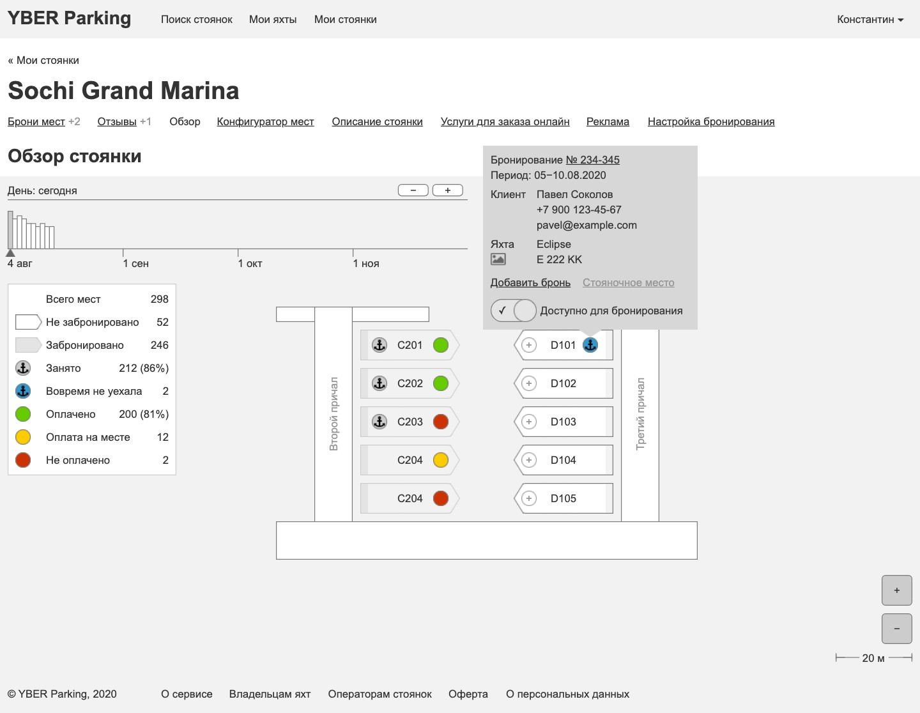The height and width of the screenshot is (713, 920).
Task: Click the blue anchor icon on berth D101
Action: point(590,345)
